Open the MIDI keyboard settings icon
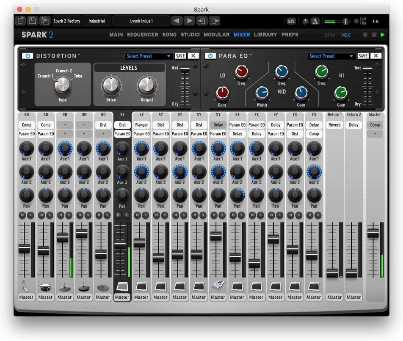The height and width of the screenshot is (341, 403). (x=291, y=21)
